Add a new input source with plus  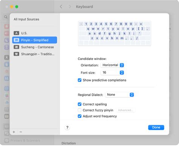click(x=14, y=132)
